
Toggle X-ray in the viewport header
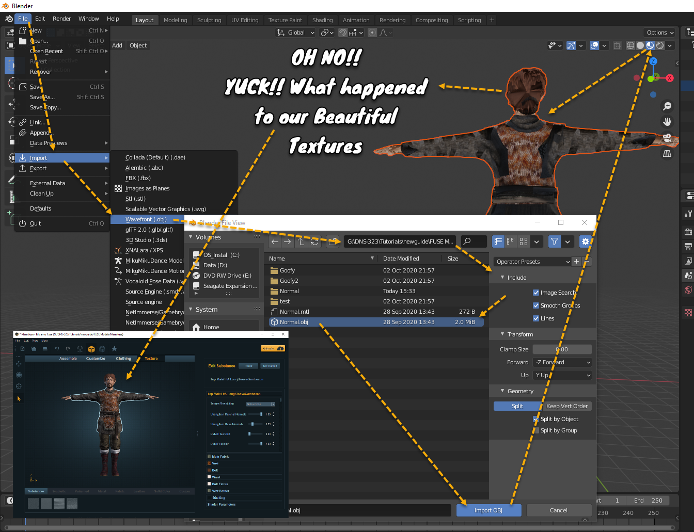tap(617, 45)
